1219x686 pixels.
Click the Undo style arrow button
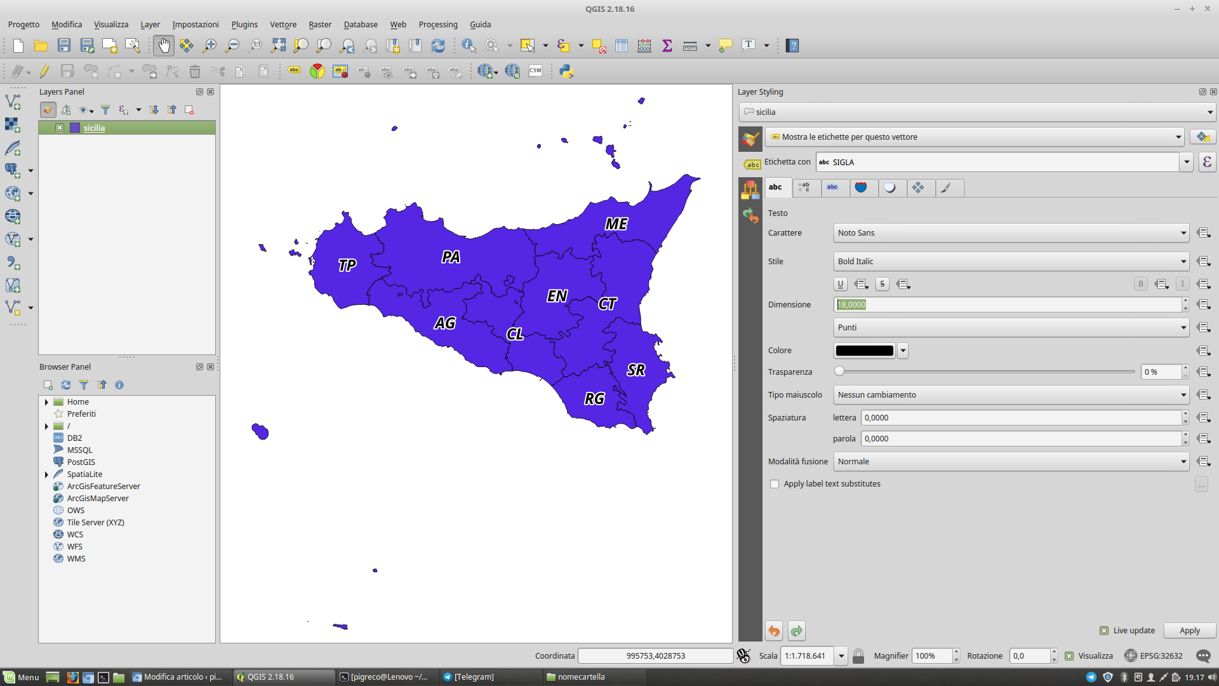(x=774, y=631)
